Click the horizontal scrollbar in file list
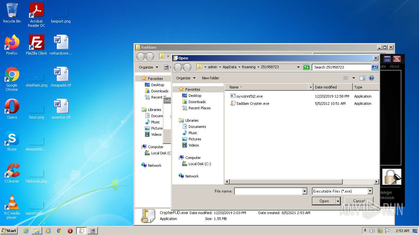The height and width of the screenshot is (235, 419). tap(286, 182)
